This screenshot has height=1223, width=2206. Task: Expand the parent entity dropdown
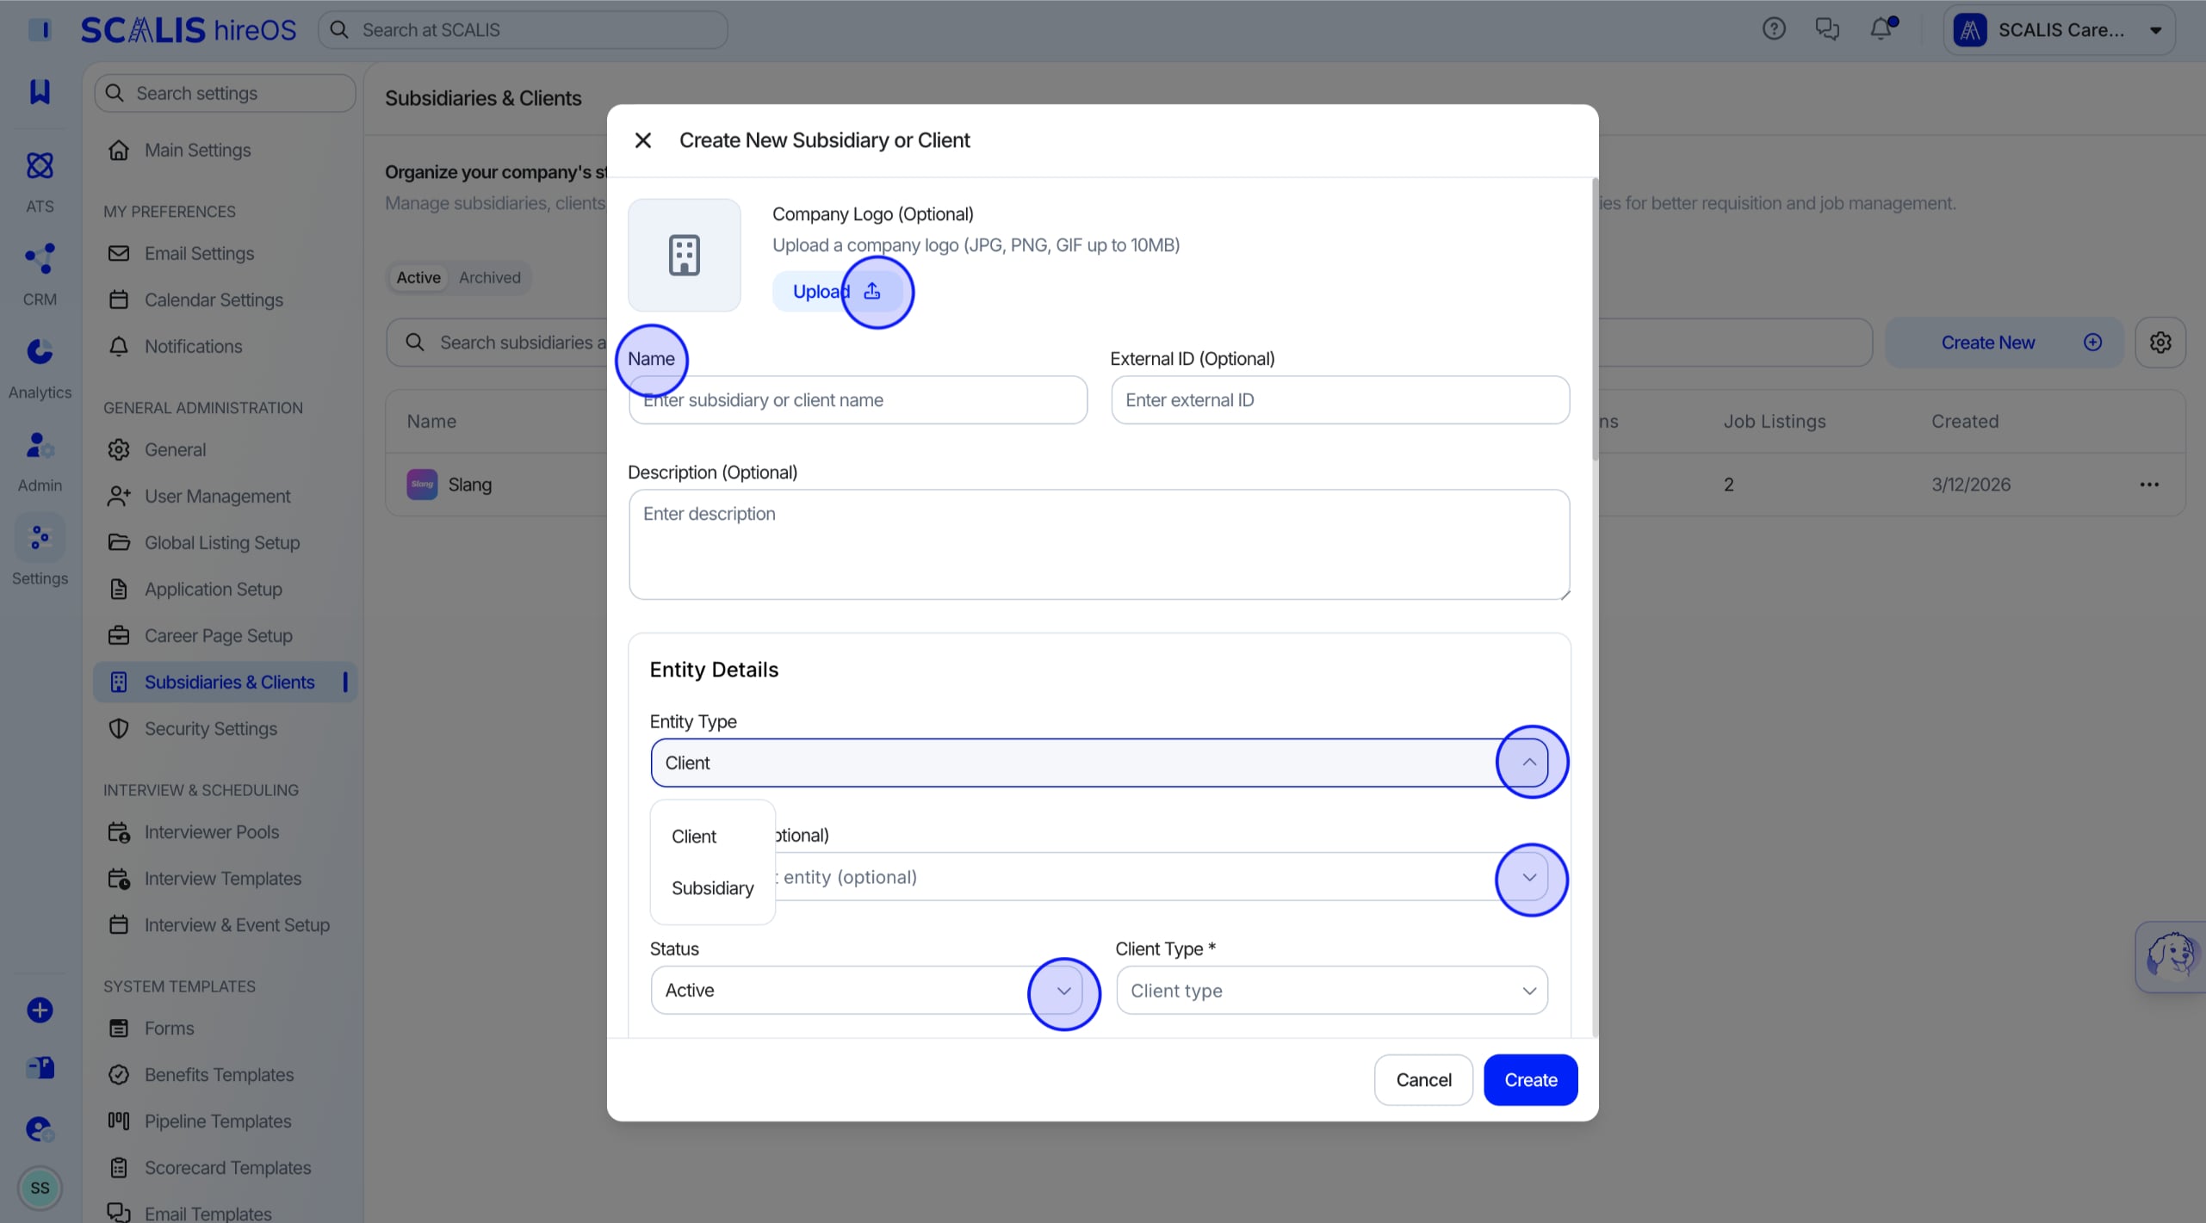pos(1529,877)
